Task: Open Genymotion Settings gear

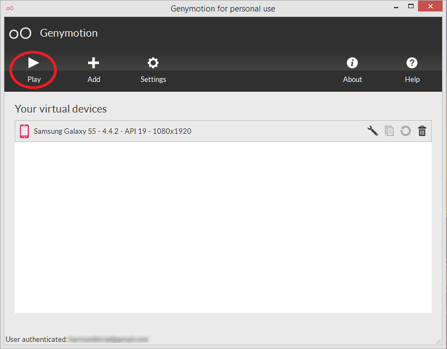Action: click(153, 70)
